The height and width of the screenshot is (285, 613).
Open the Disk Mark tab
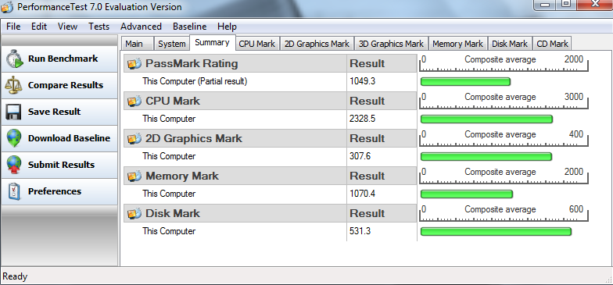(510, 44)
